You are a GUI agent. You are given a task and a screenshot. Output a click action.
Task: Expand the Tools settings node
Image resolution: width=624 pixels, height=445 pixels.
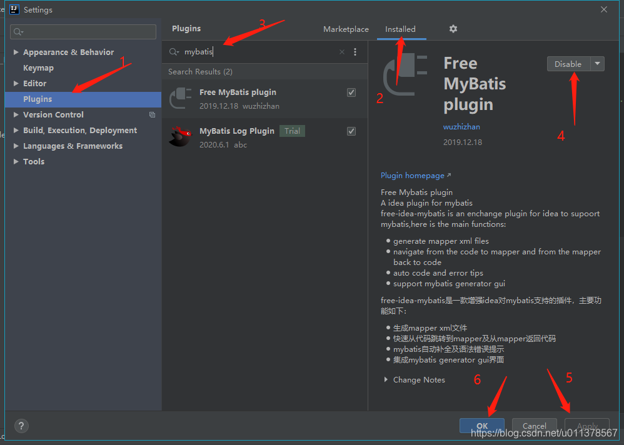click(16, 161)
